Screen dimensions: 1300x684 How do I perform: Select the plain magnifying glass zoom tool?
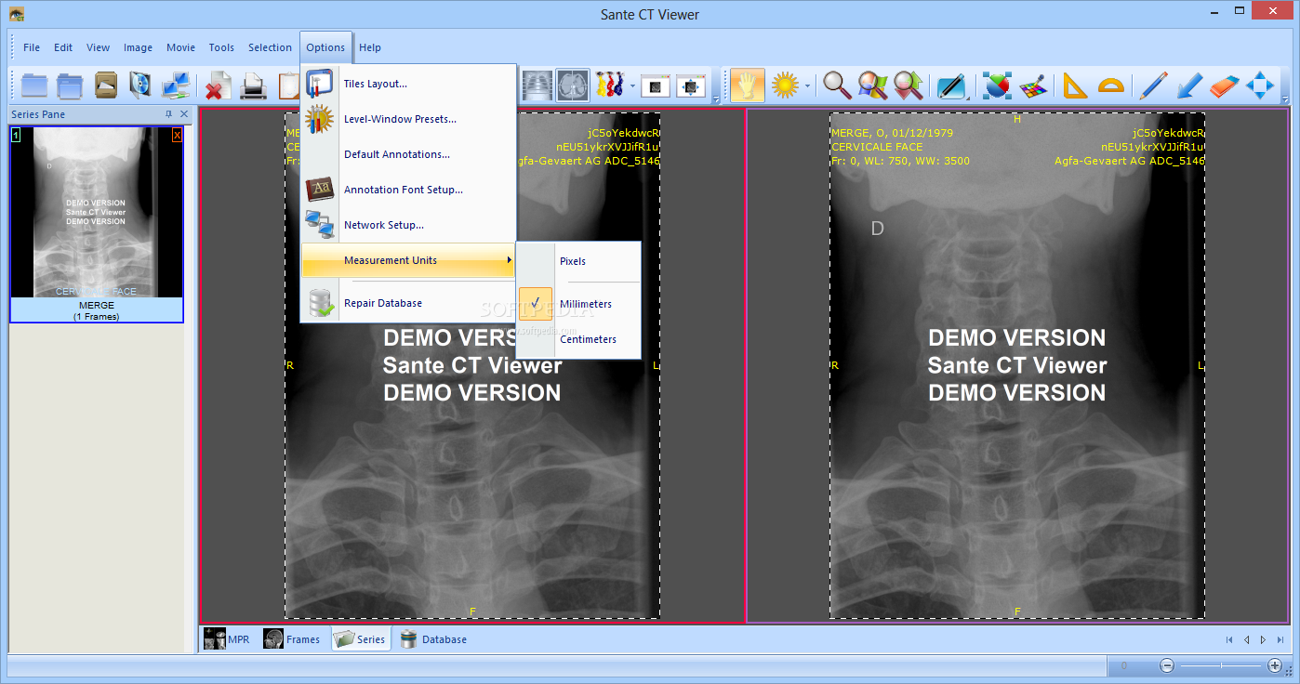837,85
